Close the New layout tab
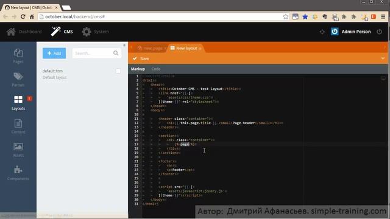 (200, 49)
